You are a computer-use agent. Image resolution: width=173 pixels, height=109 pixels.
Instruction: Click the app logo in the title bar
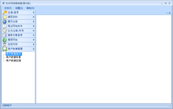(3, 3)
